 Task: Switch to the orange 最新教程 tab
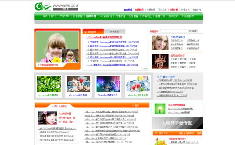point(93,31)
